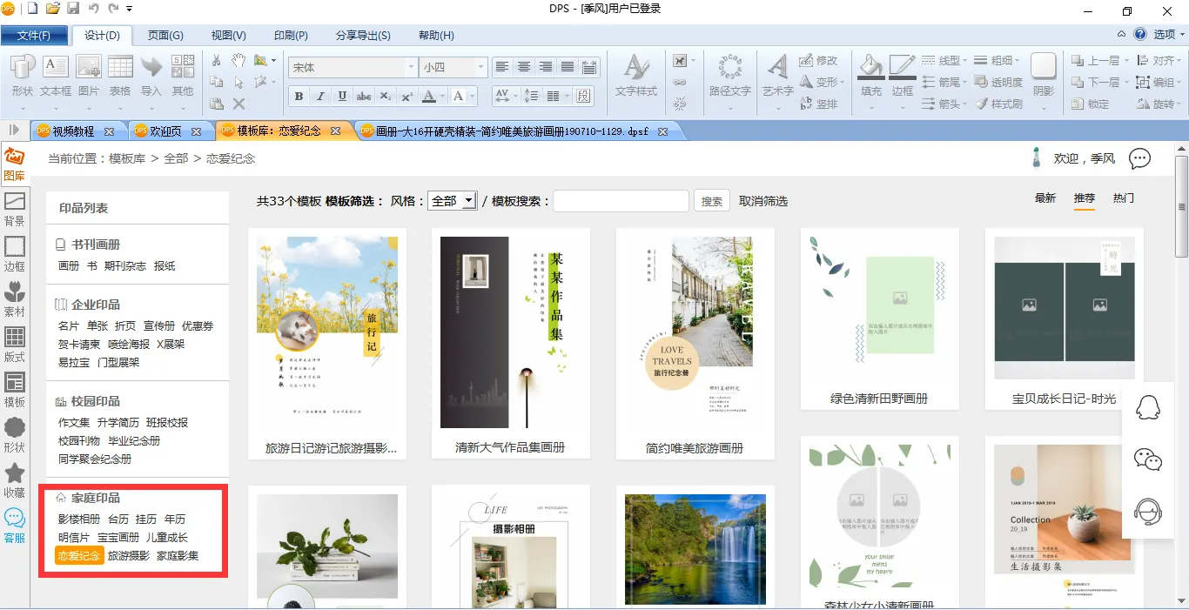This screenshot has width=1189, height=610.
Task: Click the 搜索 search button
Action: 712,201
